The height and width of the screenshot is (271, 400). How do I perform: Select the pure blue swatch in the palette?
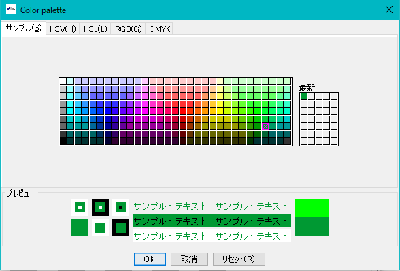pyautogui.click(x=108, y=112)
